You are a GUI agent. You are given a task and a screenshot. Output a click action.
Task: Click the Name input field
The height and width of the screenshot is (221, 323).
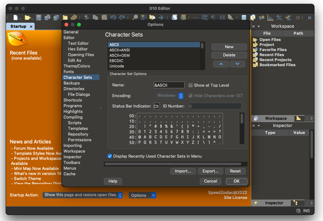(169, 85)
